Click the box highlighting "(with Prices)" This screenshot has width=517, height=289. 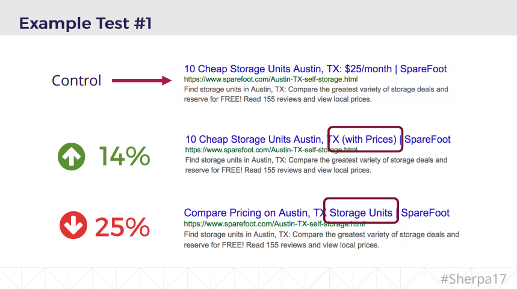click(365, 139)
